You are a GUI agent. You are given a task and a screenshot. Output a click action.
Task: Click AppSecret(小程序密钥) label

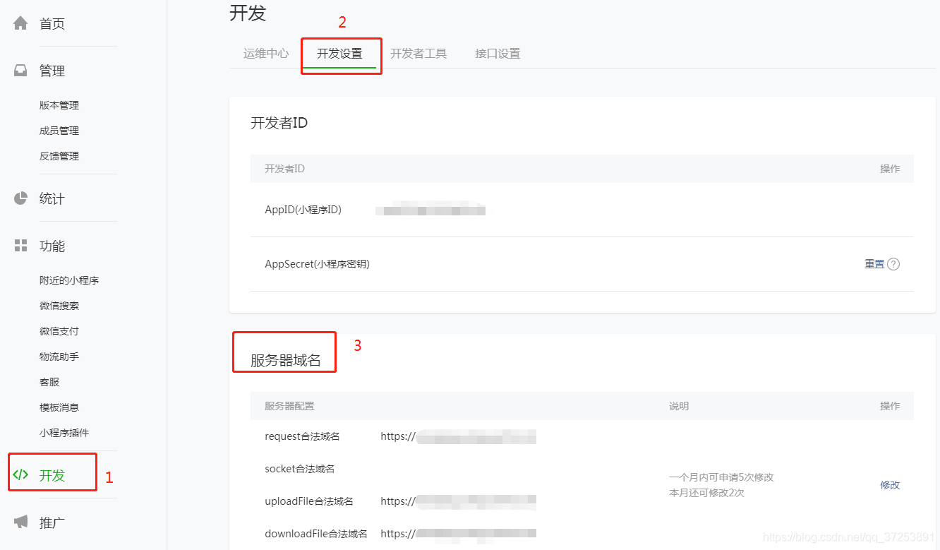317,264
